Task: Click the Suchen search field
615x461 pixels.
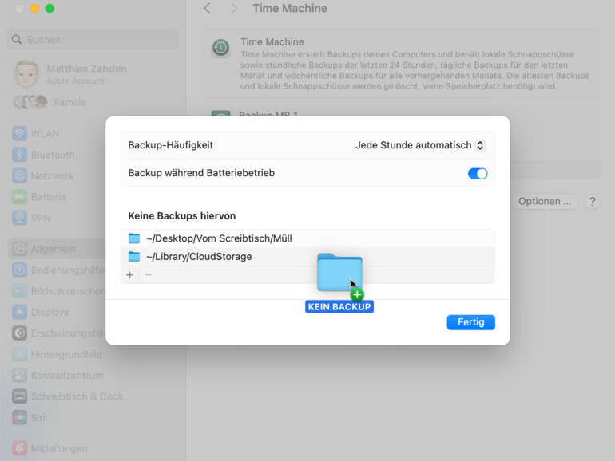Action: pos(93,40)
